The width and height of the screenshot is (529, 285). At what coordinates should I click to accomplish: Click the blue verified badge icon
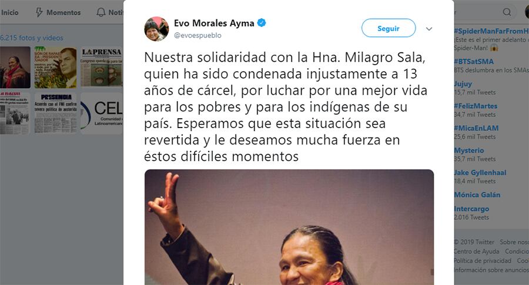click(x=262, y=23)
